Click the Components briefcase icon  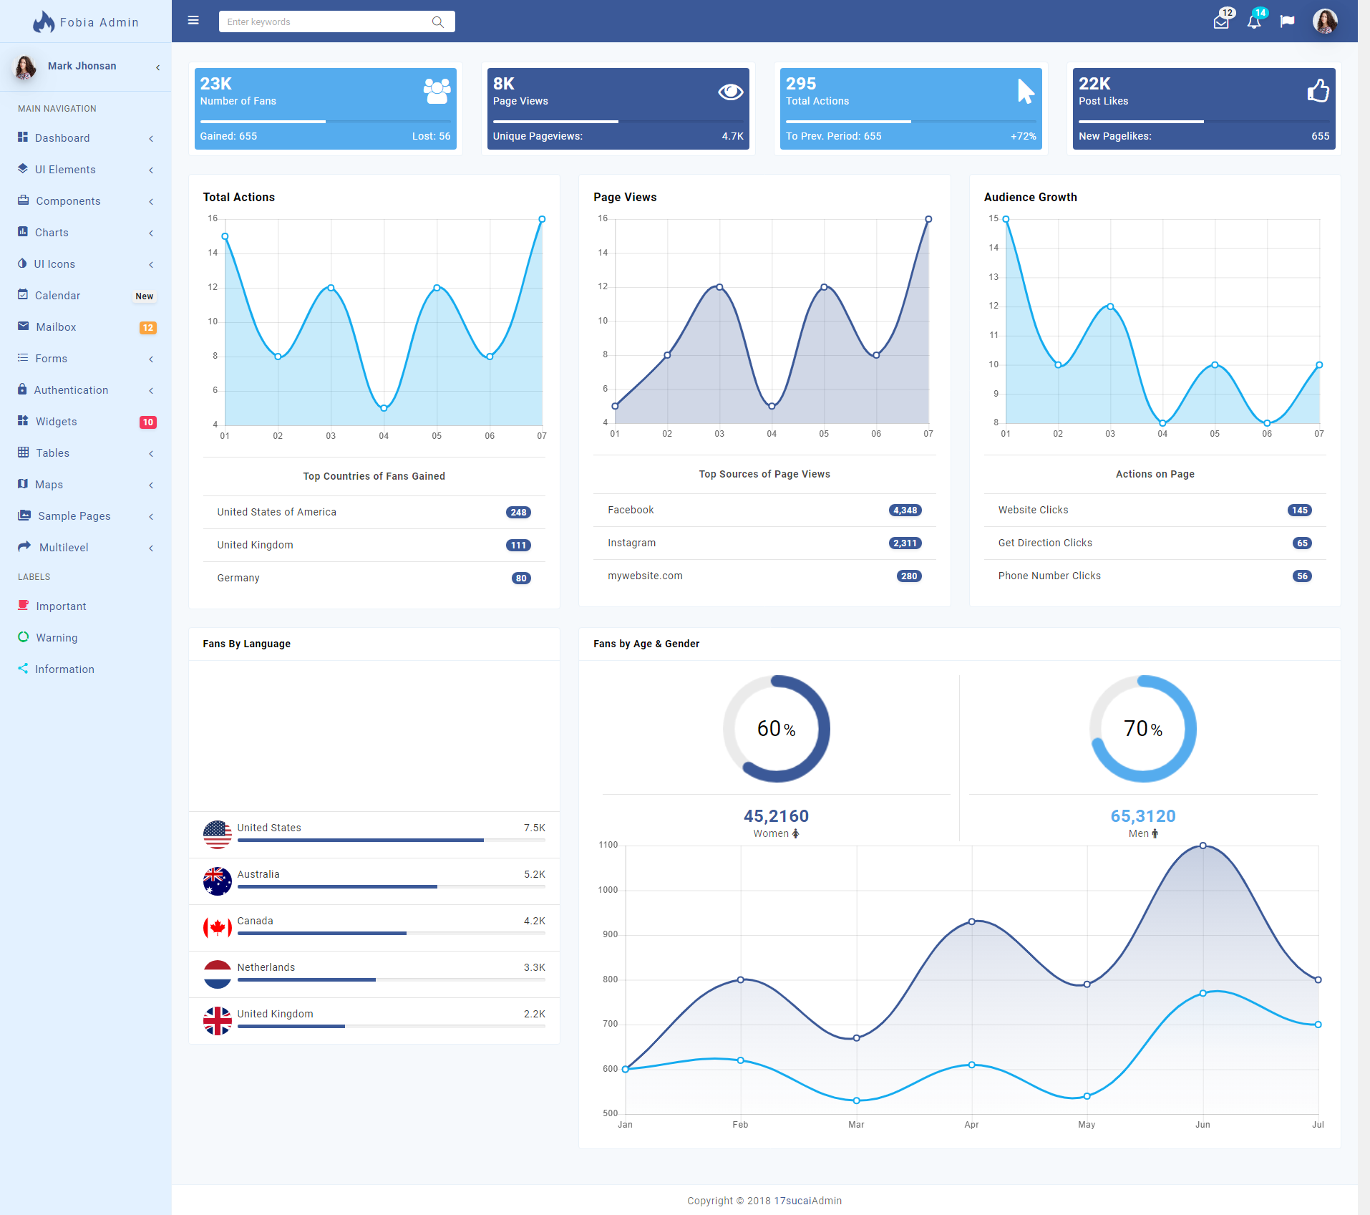(x=24, y=200)
